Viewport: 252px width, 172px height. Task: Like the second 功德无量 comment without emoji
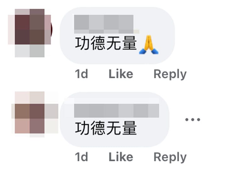pyautogui.click(x=121, y=157)
